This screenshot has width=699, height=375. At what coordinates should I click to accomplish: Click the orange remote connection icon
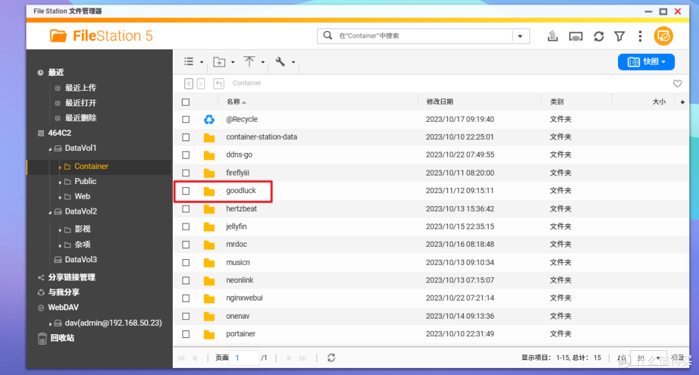[663, 36]
